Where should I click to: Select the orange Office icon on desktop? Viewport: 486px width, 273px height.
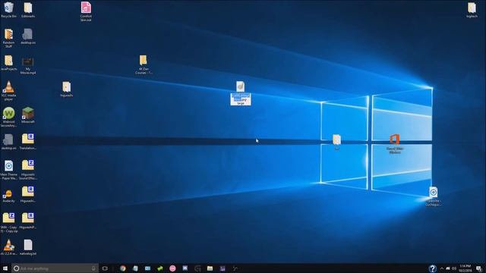pos(395,143)
